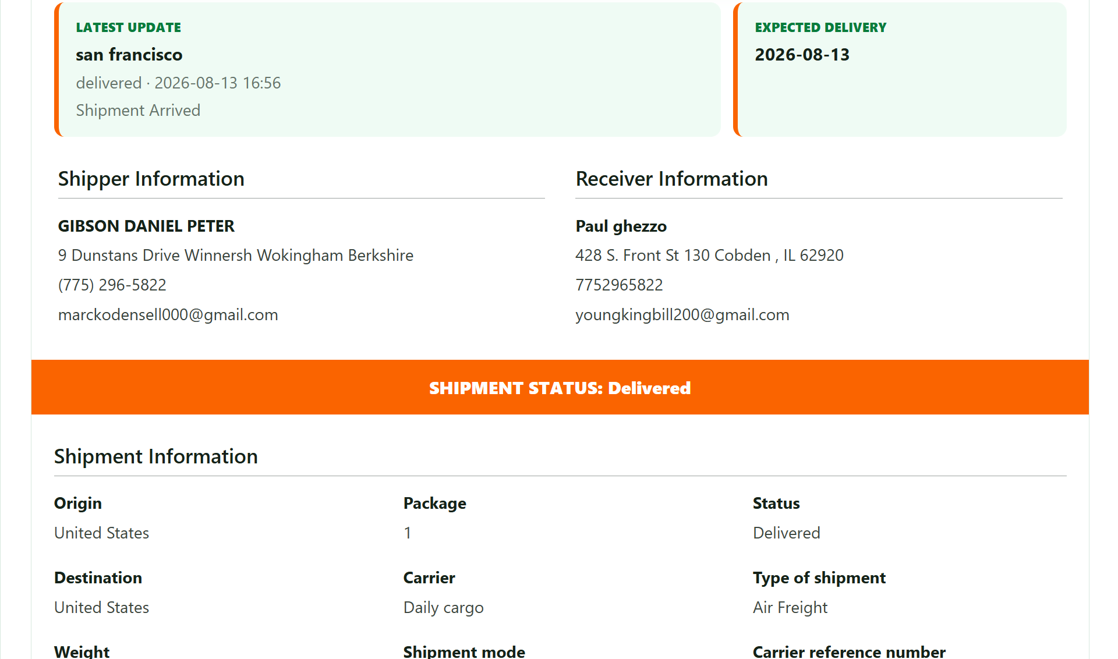Select the Expected Delivery date 2026-08-13

pyautogui.click(x=802, y=55)
